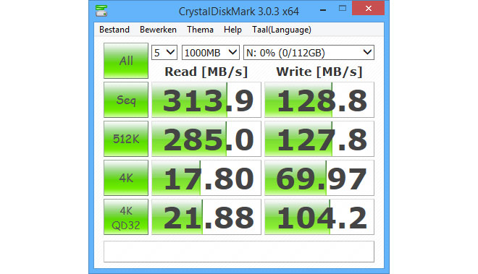This screenshot has height=274, width=478.
Task: Click the Write [MB/s] column header
Action: [319, 72]
